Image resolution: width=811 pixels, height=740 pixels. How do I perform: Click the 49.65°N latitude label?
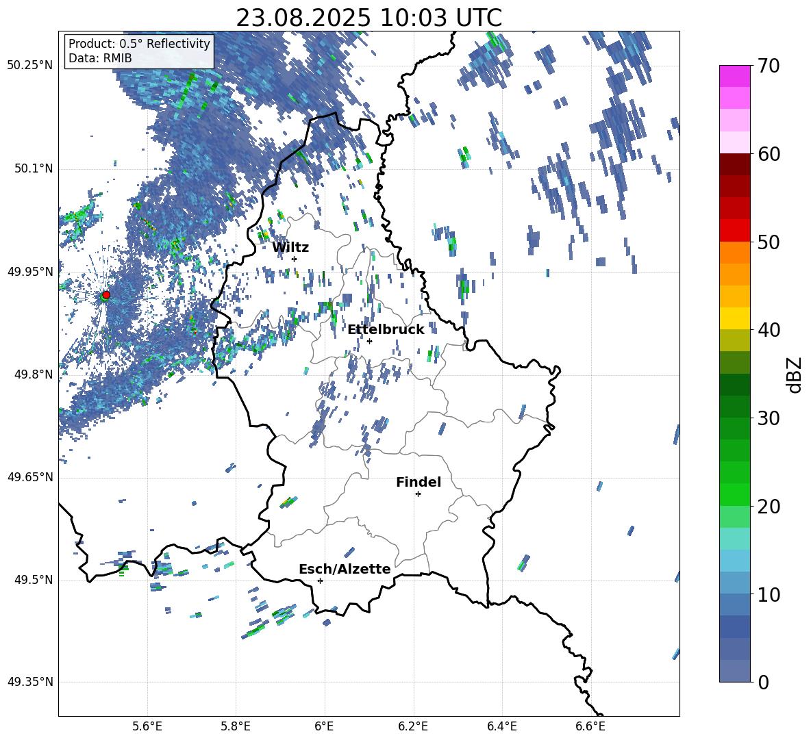click(x=30, y=477)
